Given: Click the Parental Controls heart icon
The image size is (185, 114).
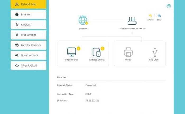Looking at the screenshot, I should [x=17, y=45].
